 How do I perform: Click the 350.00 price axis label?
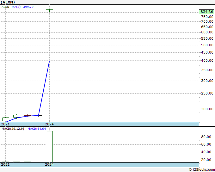click(207, 70)
